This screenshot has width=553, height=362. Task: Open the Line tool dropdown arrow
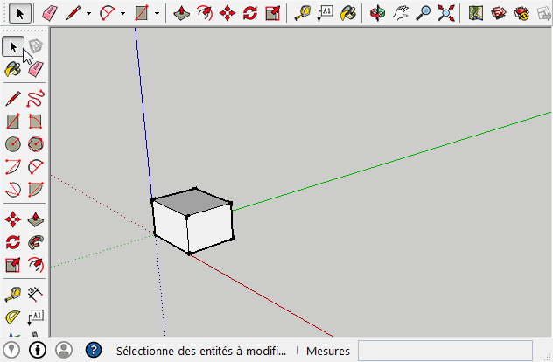[88, 14]
